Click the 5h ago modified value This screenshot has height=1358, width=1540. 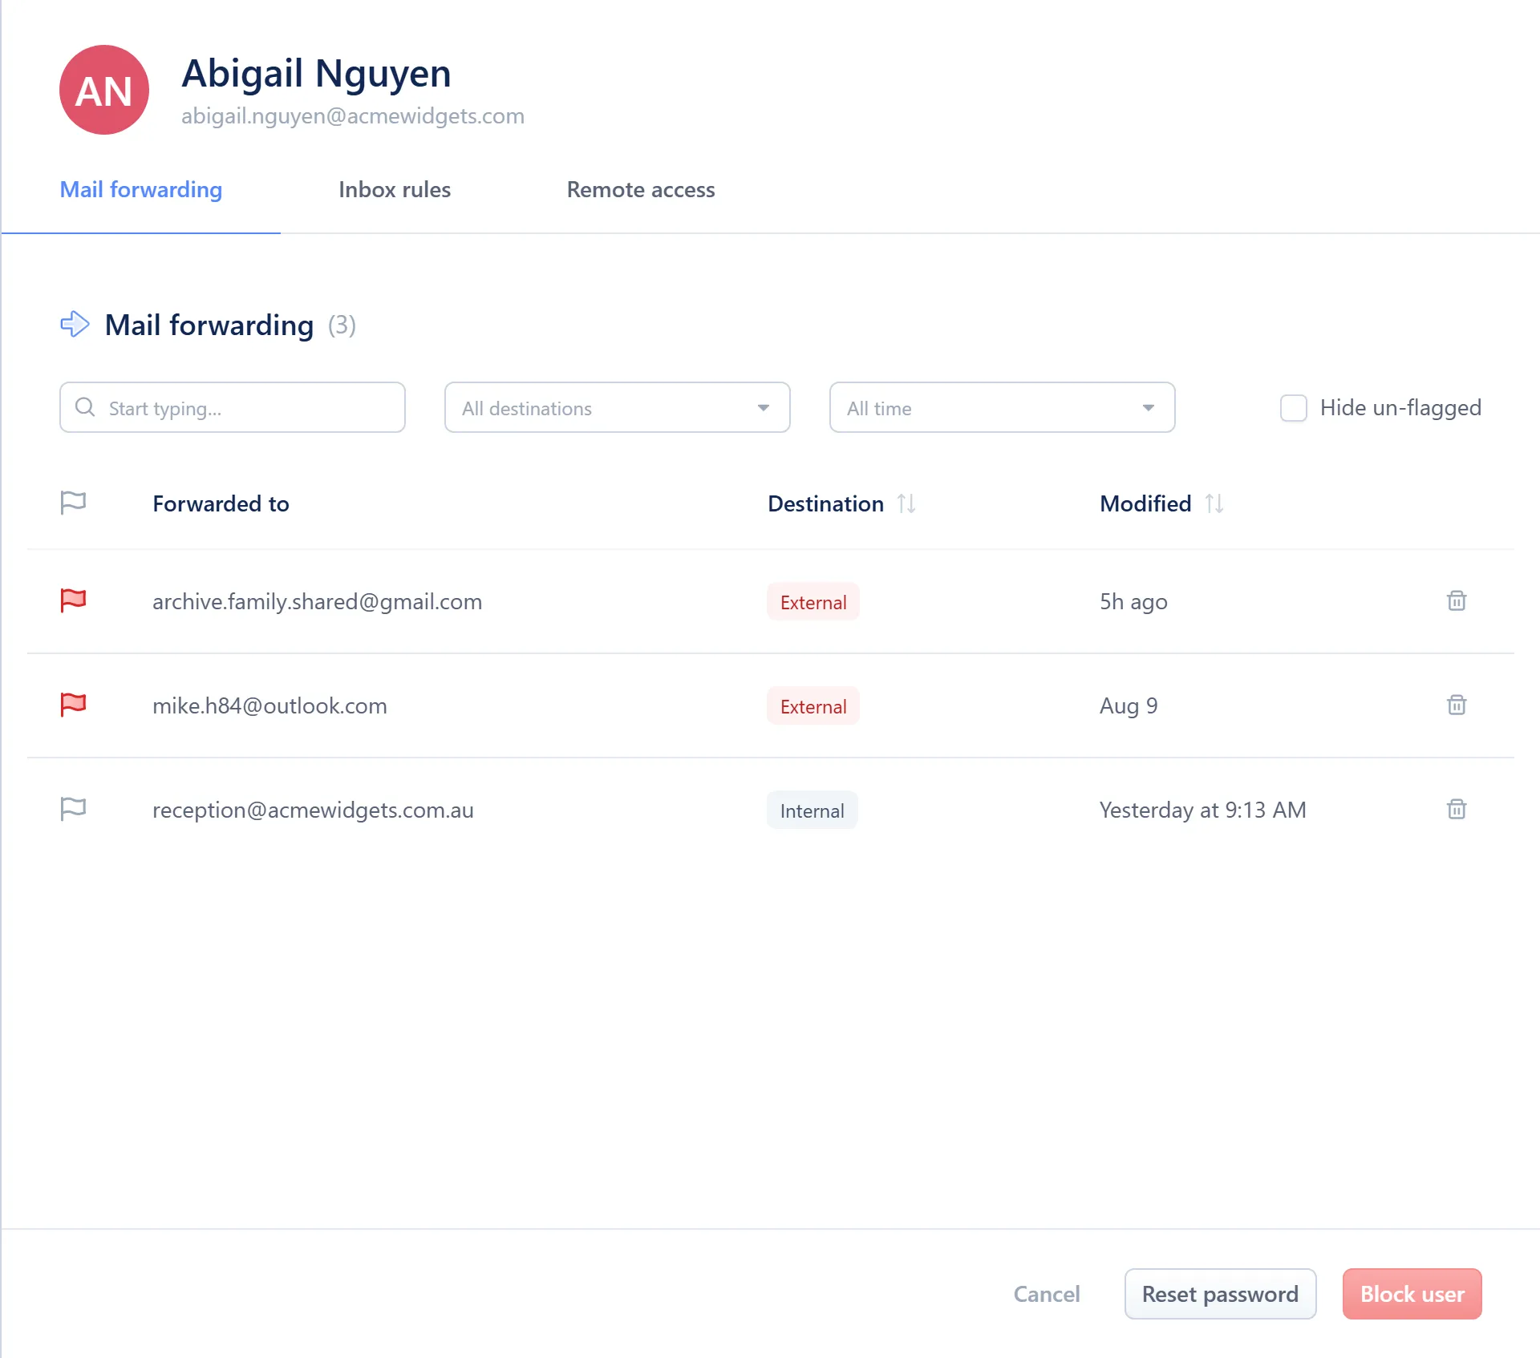1133,601
